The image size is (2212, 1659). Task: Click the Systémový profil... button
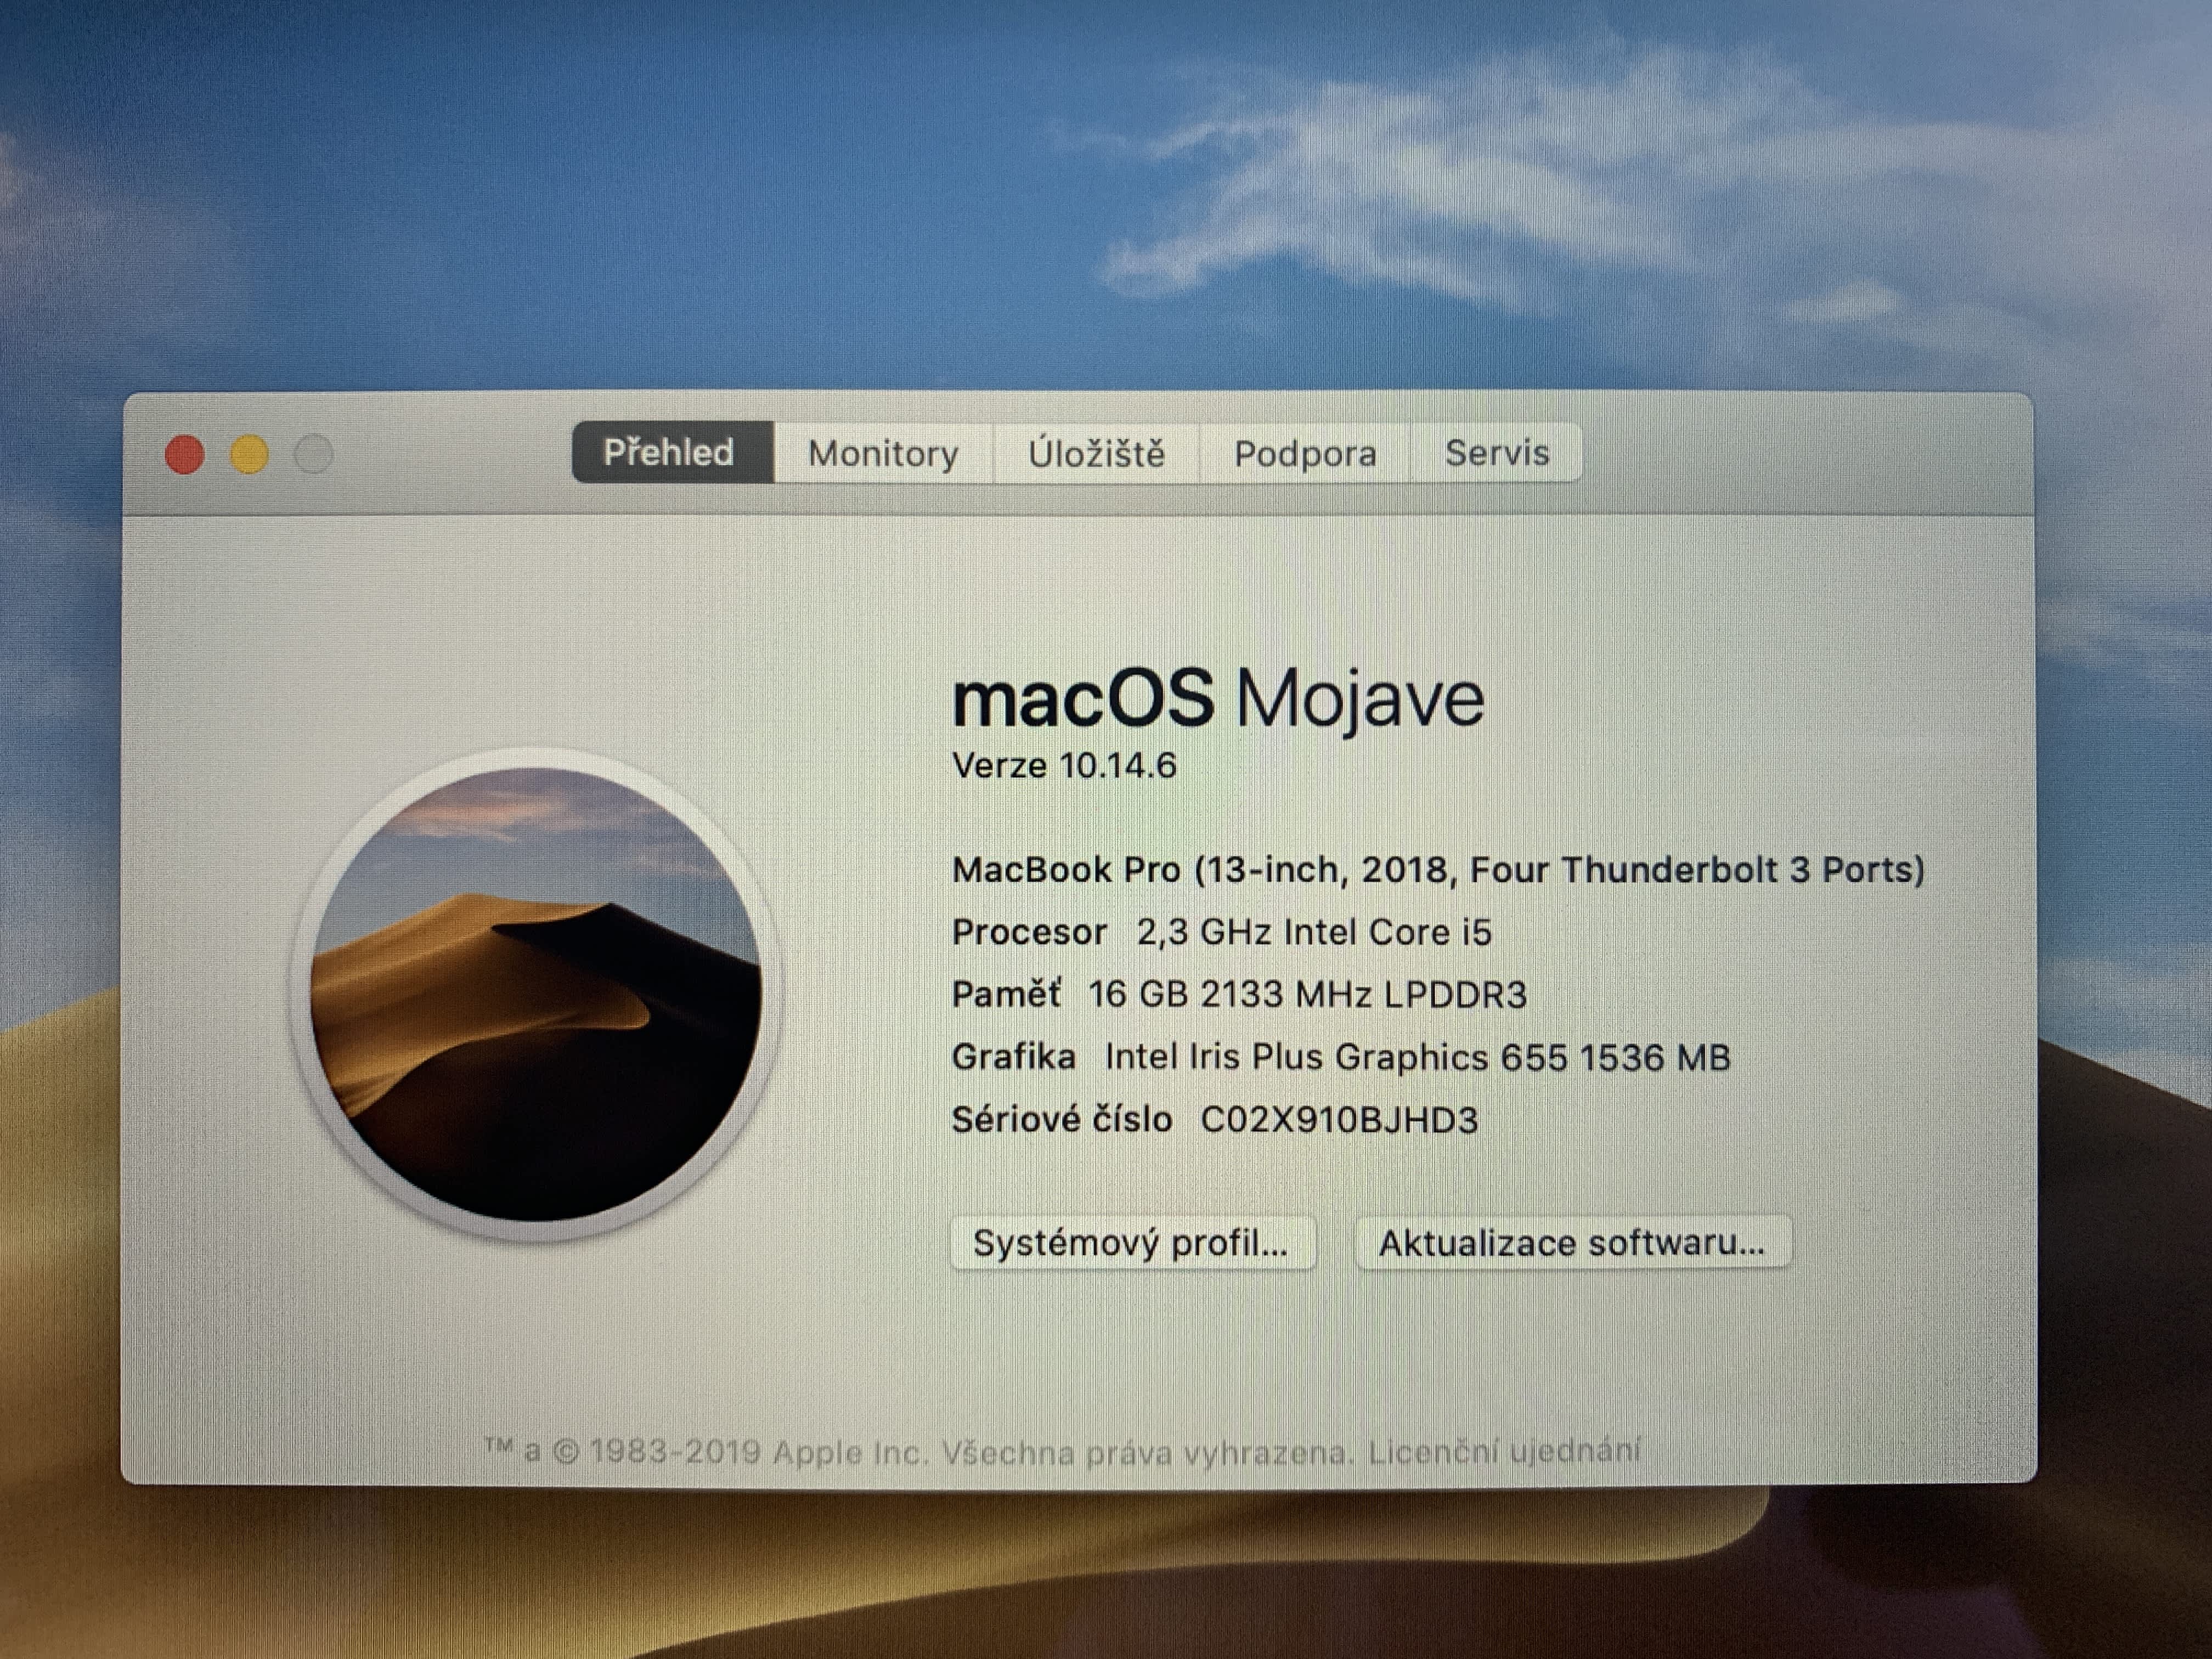pos(1131,1243)
